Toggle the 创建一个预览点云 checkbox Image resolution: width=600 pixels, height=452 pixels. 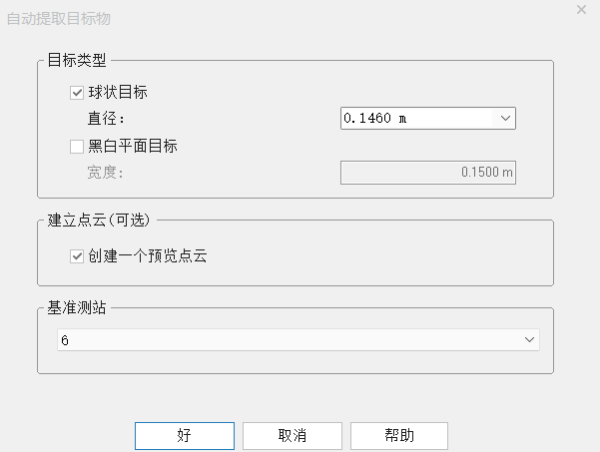coord(77,256)
